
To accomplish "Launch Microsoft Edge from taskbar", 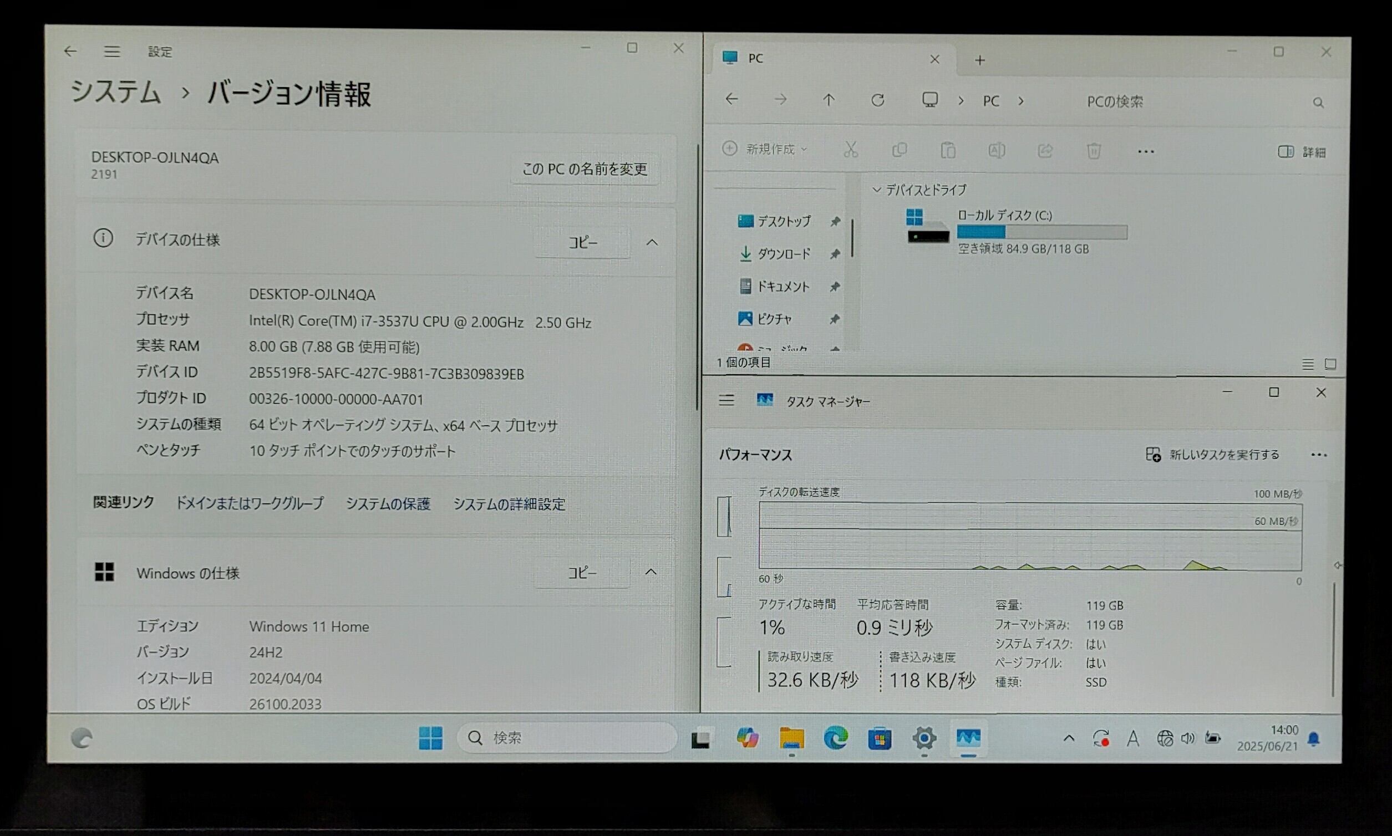I will point(836,738).
